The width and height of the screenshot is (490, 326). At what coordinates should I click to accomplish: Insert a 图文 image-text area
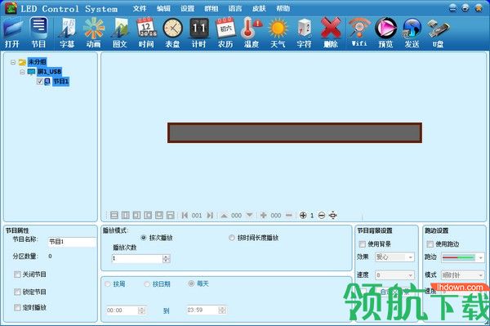tap(120, 33)
